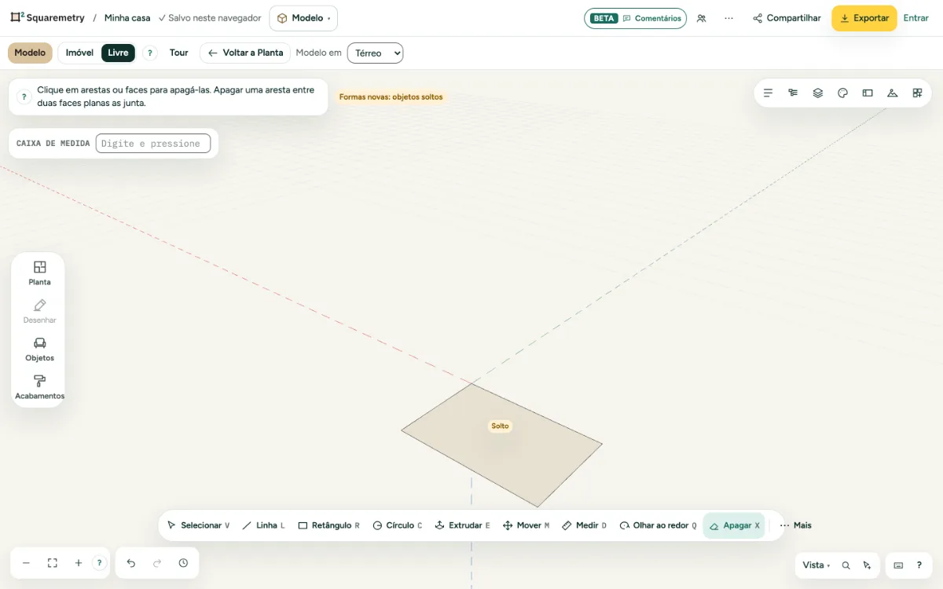Screen dimensions: 943x589
Task: Click Voltar a Planta button
Action: (x=245, y=53)
